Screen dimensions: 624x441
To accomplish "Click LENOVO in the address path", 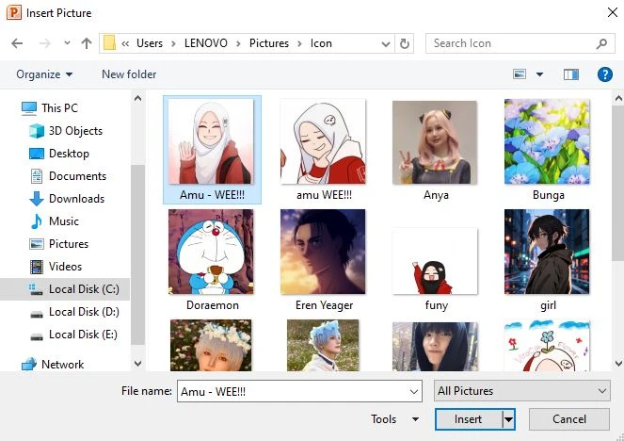I will pyautogui.click(x=206, y=43).
